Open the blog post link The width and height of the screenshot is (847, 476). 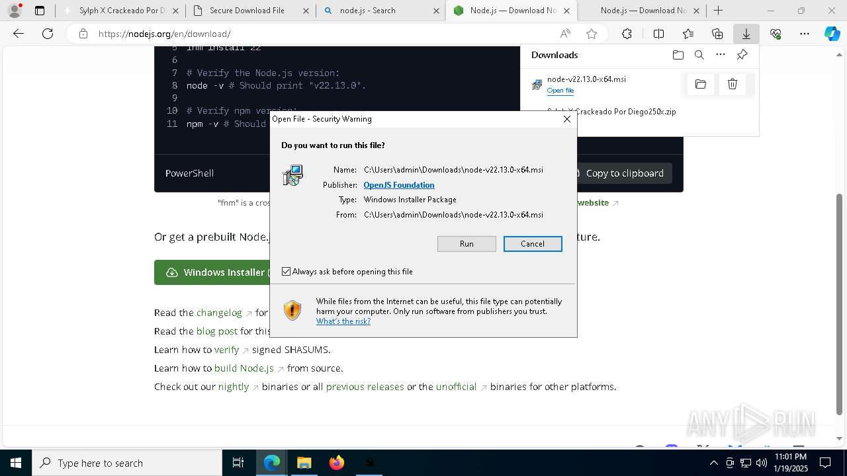coord(217,331)
